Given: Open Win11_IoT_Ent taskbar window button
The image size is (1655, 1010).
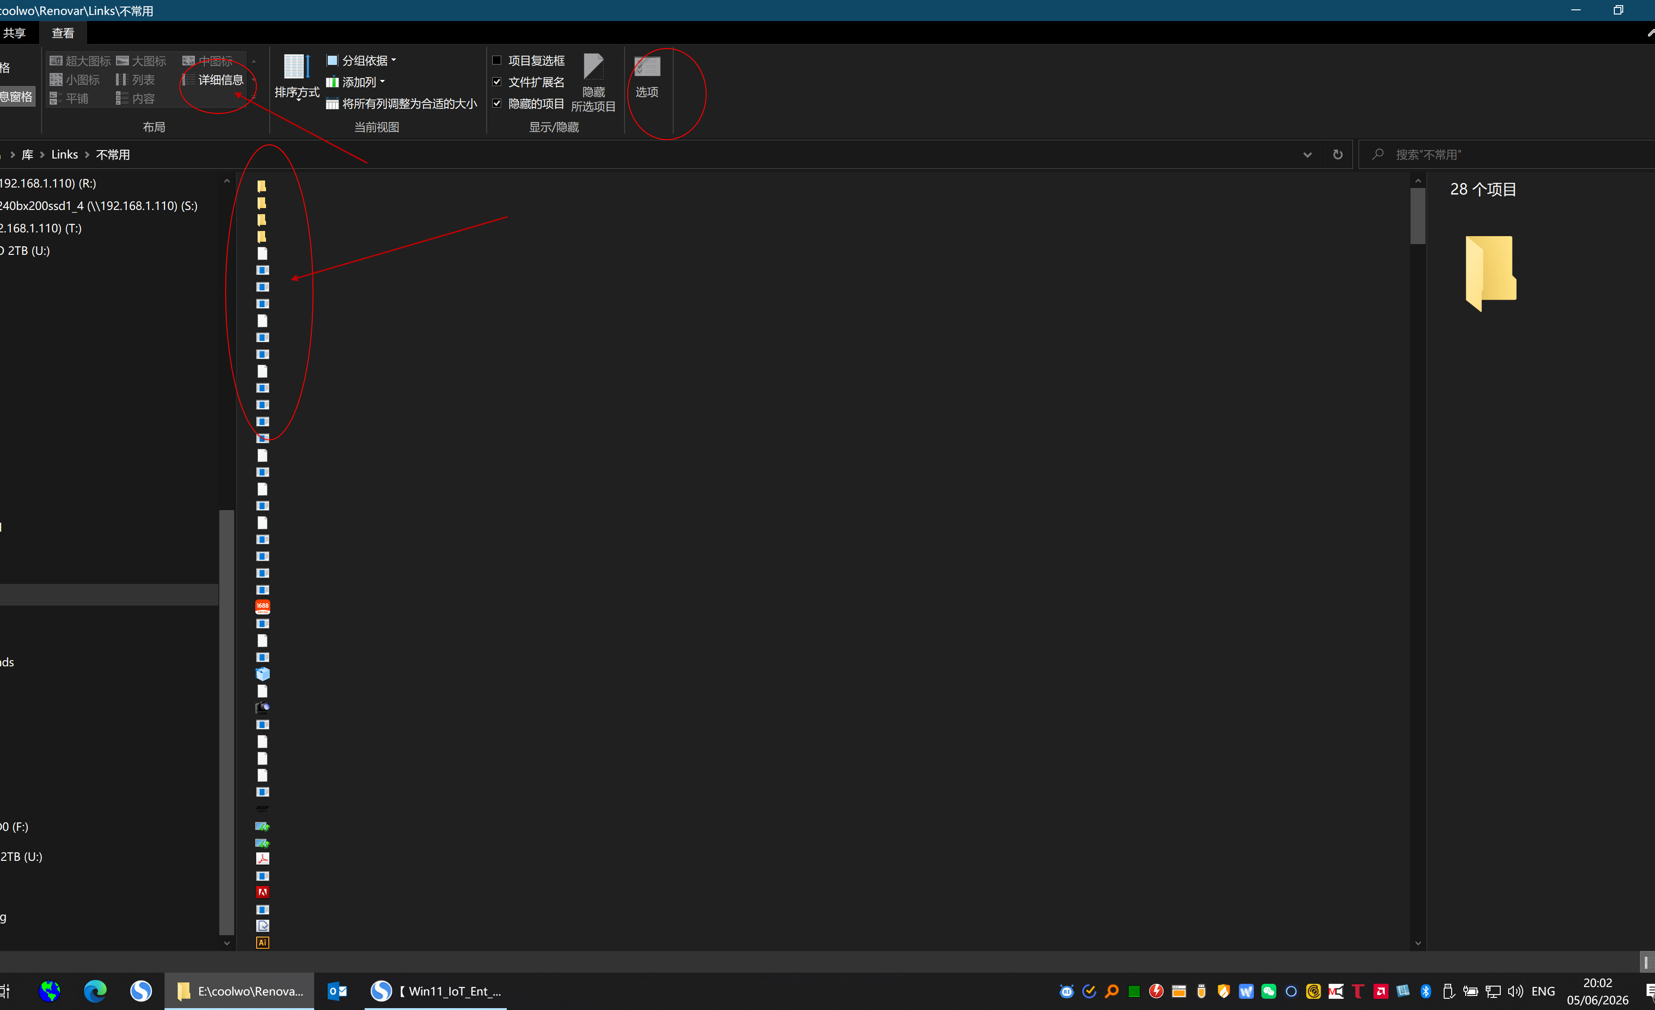Looking at the screenshot, I should click(435, 991).
